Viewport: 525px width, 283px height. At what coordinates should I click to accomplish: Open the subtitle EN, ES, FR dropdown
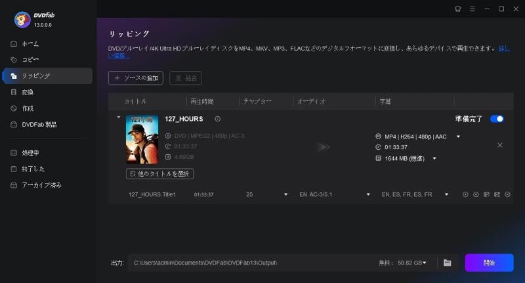(446, 194)
